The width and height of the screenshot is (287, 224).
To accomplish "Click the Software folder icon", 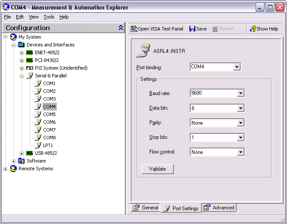I will [x=22, y=161].
